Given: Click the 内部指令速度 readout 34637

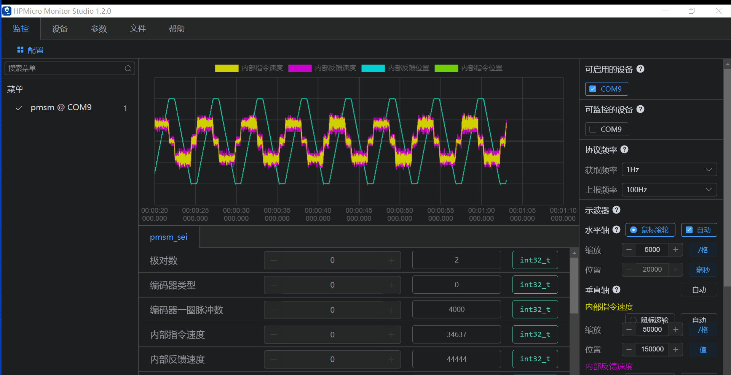Looking at the screenshot, I should (456, 334).
